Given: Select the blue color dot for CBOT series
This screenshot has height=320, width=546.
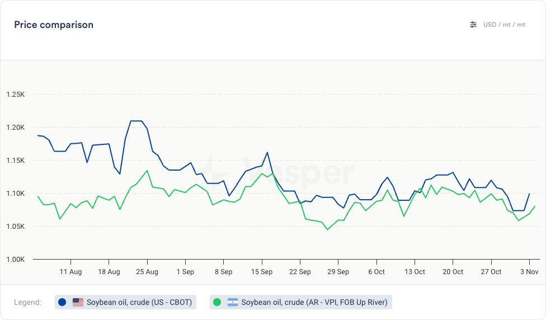Looking at the screenshot, I should click(62, 302).
